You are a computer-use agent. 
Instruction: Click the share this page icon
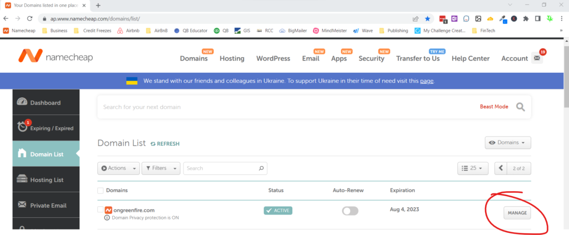(416, 18)
